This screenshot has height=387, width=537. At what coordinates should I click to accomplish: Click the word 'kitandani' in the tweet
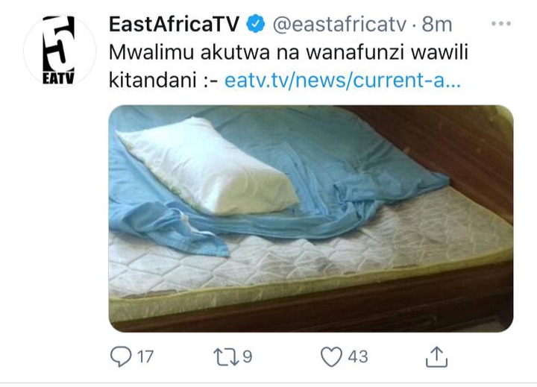(x=152, y=81)
